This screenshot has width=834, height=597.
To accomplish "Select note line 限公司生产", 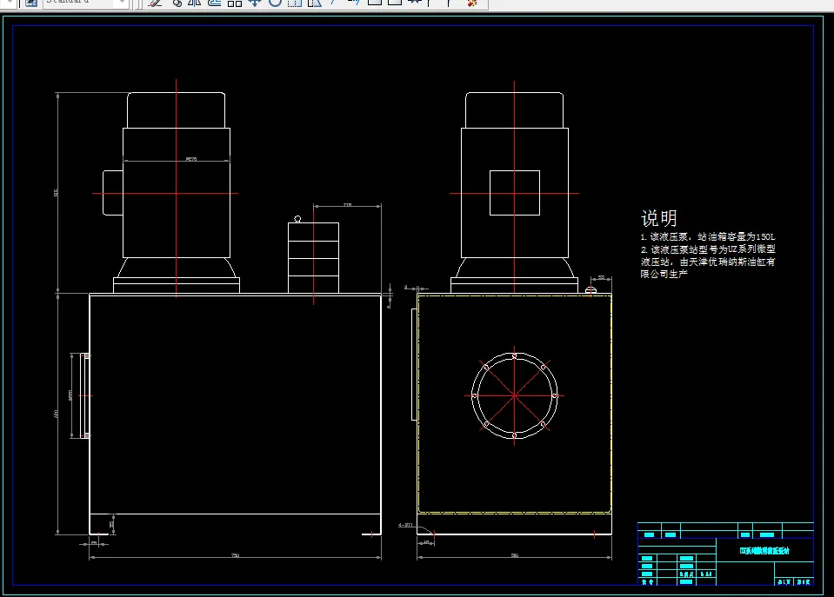I will tap(664, 275).
